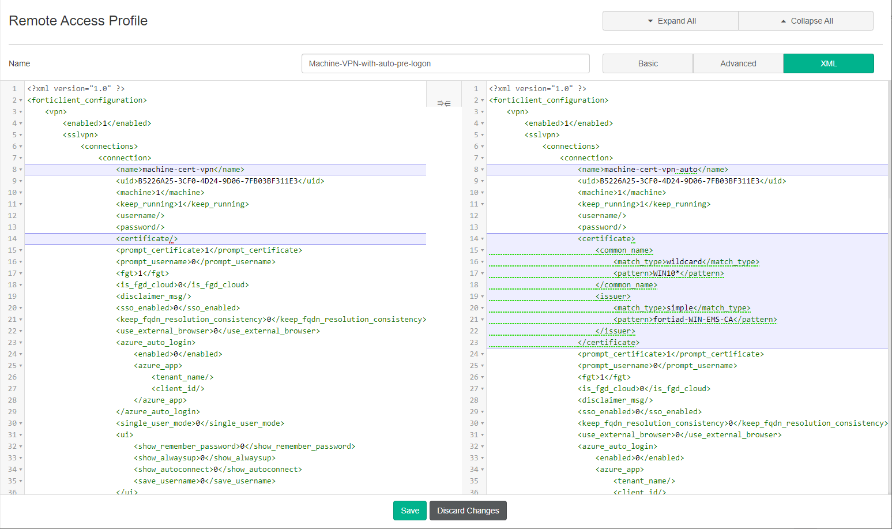Switch to the Basic tab
The image size is (892, 529).
(648, 63)
